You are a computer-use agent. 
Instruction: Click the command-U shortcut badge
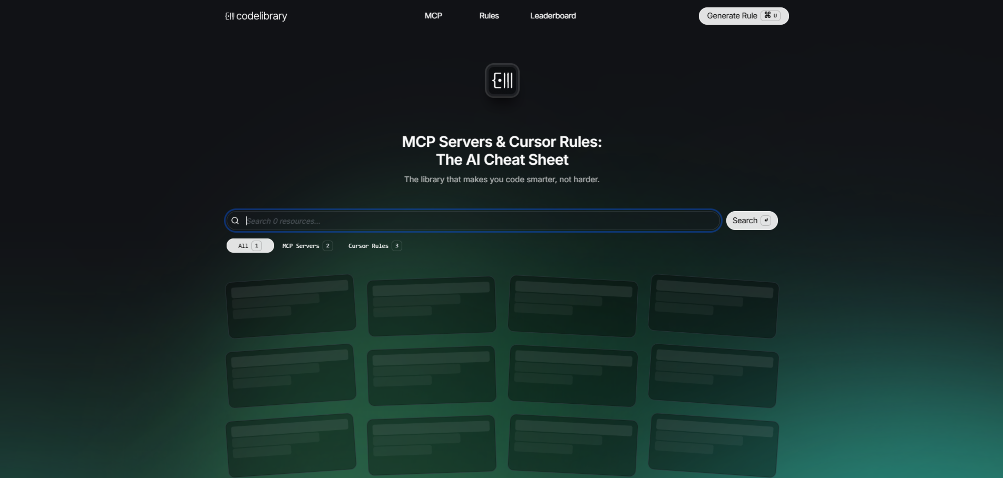click(x=770, y=16)
